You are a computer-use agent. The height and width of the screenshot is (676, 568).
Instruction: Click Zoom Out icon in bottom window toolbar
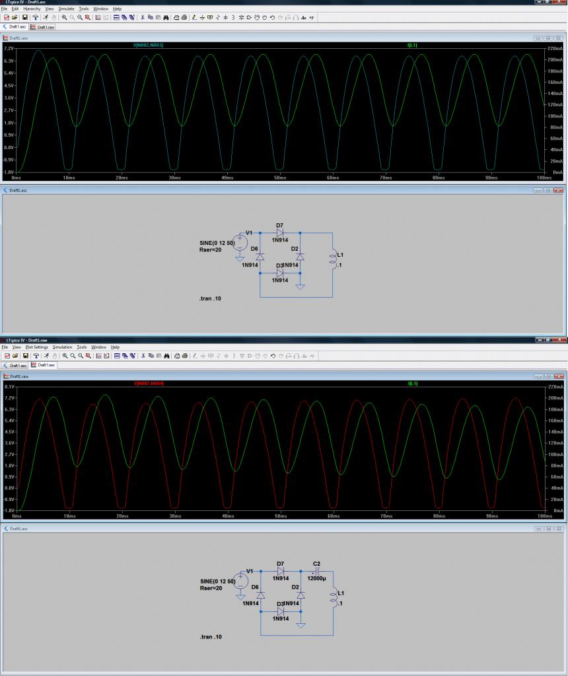point(81,356)
